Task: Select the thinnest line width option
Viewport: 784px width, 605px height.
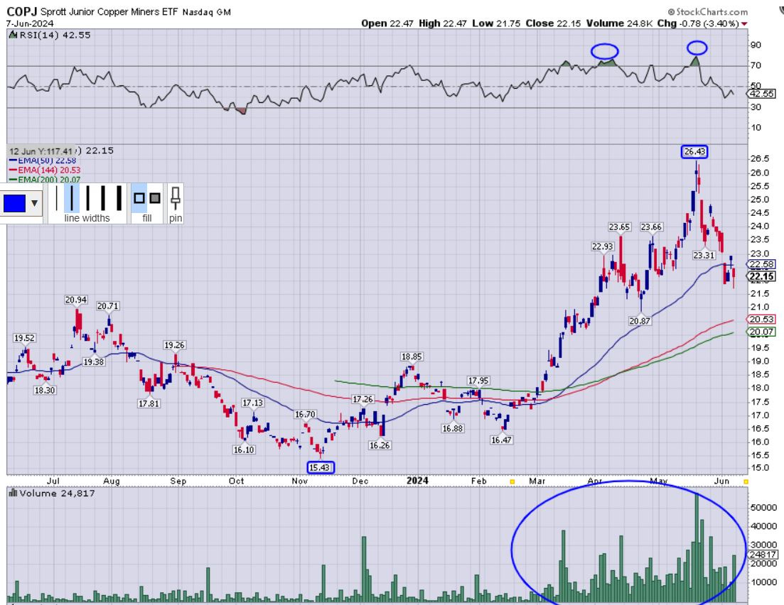Action: 56,198
